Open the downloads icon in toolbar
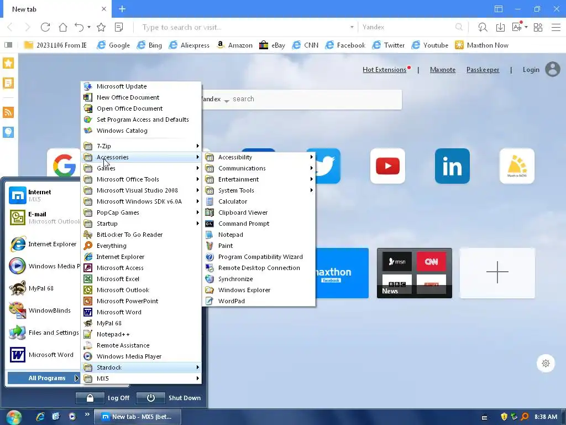 (500, 27)
